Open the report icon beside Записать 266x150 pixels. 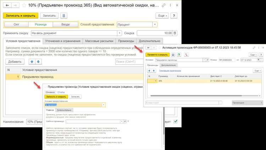coord(63,16)
